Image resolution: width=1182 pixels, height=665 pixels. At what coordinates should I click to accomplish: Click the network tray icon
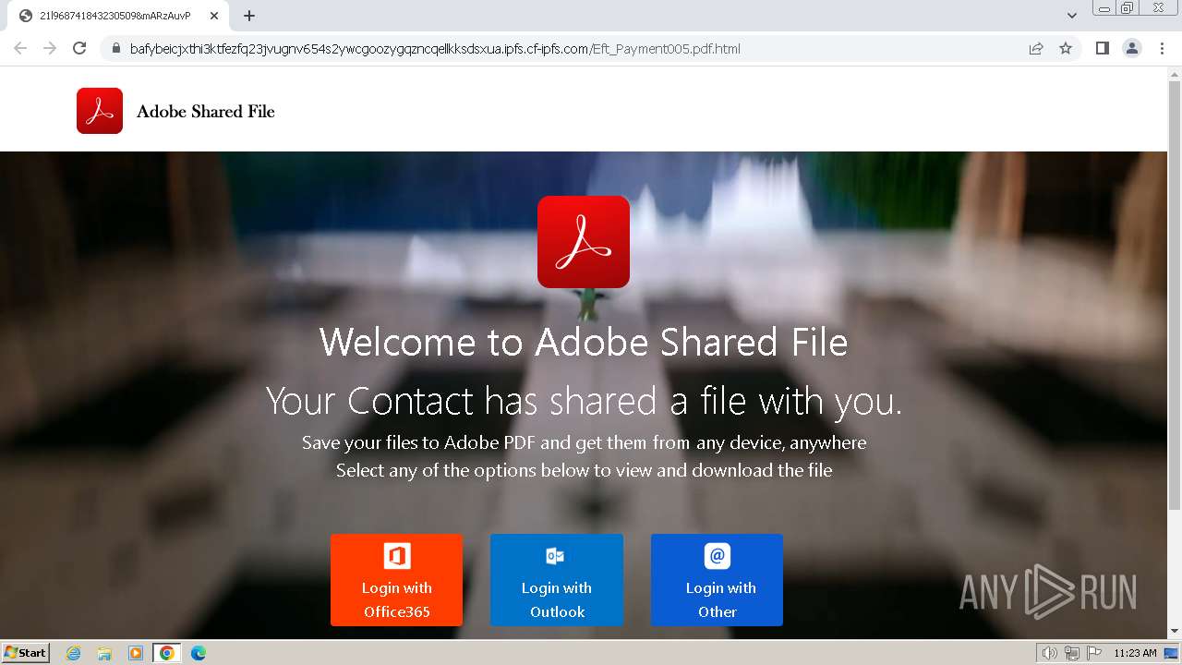point(1072,653)
